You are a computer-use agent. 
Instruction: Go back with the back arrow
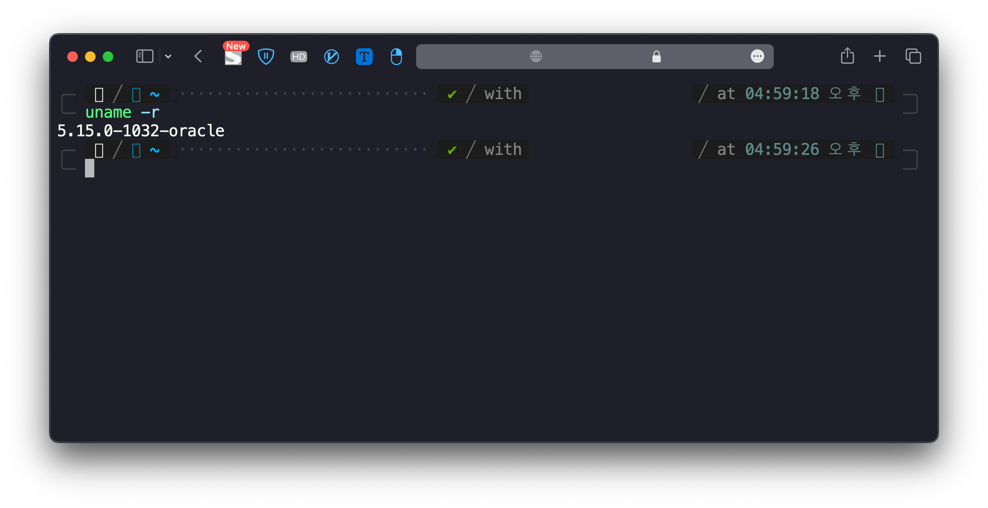198,56
